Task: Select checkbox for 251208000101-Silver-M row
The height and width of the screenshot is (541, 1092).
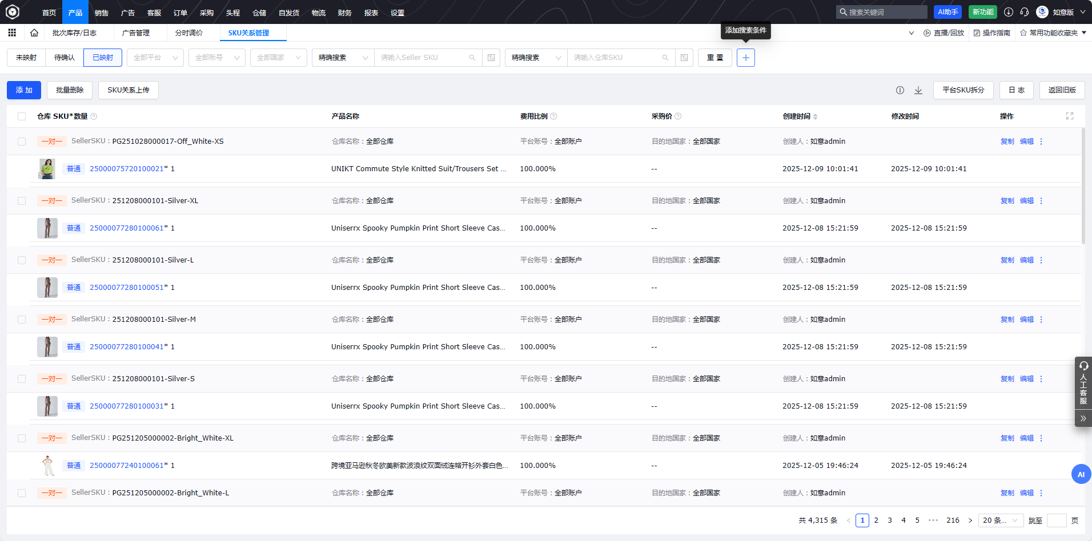Action: coord(22,320)
